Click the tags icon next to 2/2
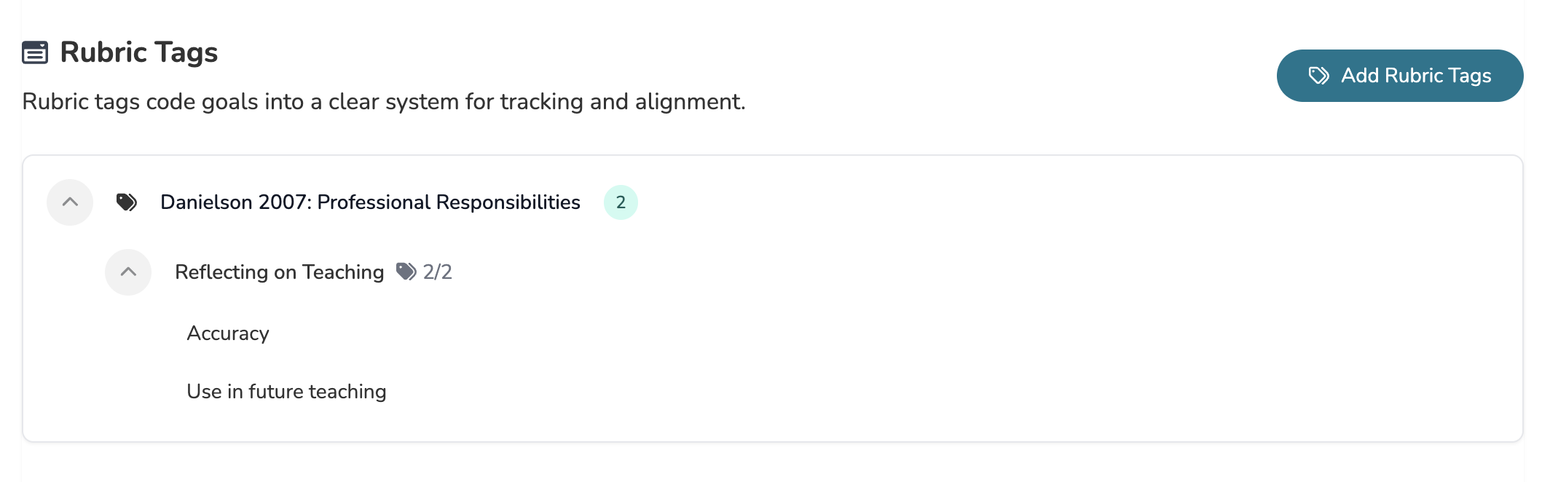 [406, 272]
